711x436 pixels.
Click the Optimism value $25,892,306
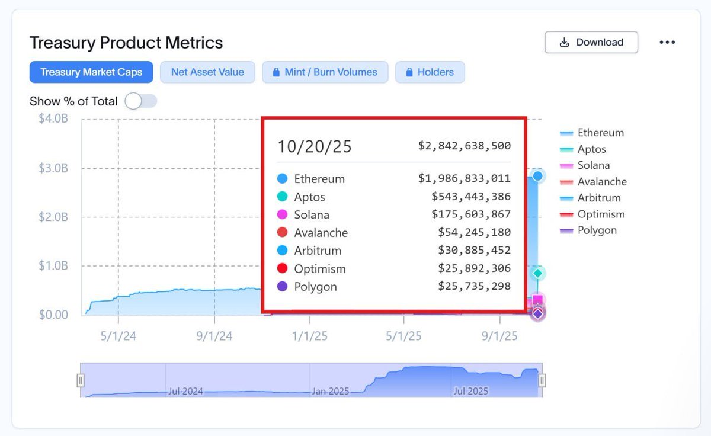(474, 268)
